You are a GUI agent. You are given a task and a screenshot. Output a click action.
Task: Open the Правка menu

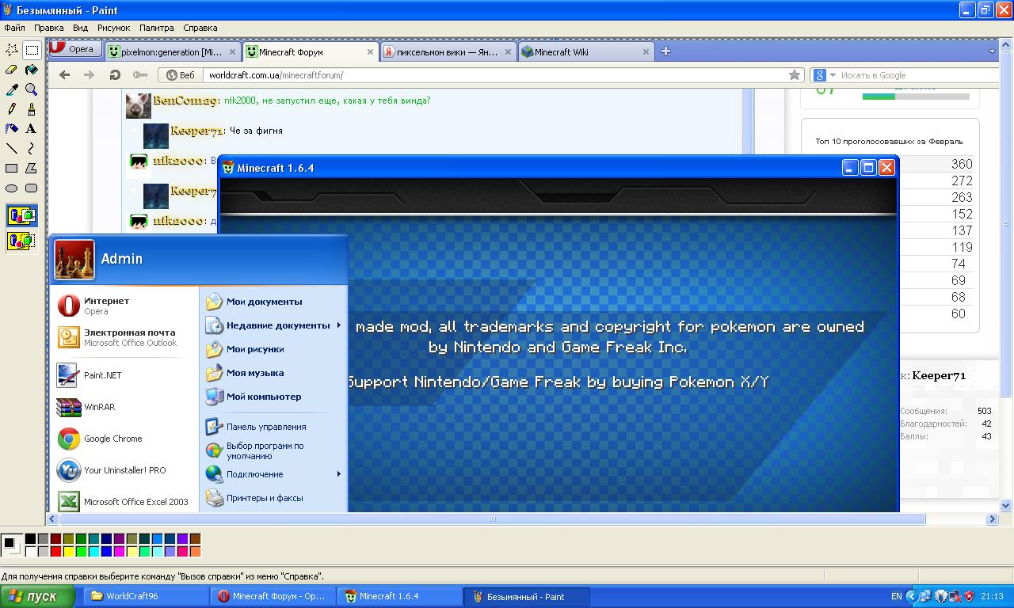(49, 28)
